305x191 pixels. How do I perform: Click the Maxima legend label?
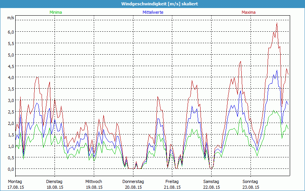click(249, 12)
